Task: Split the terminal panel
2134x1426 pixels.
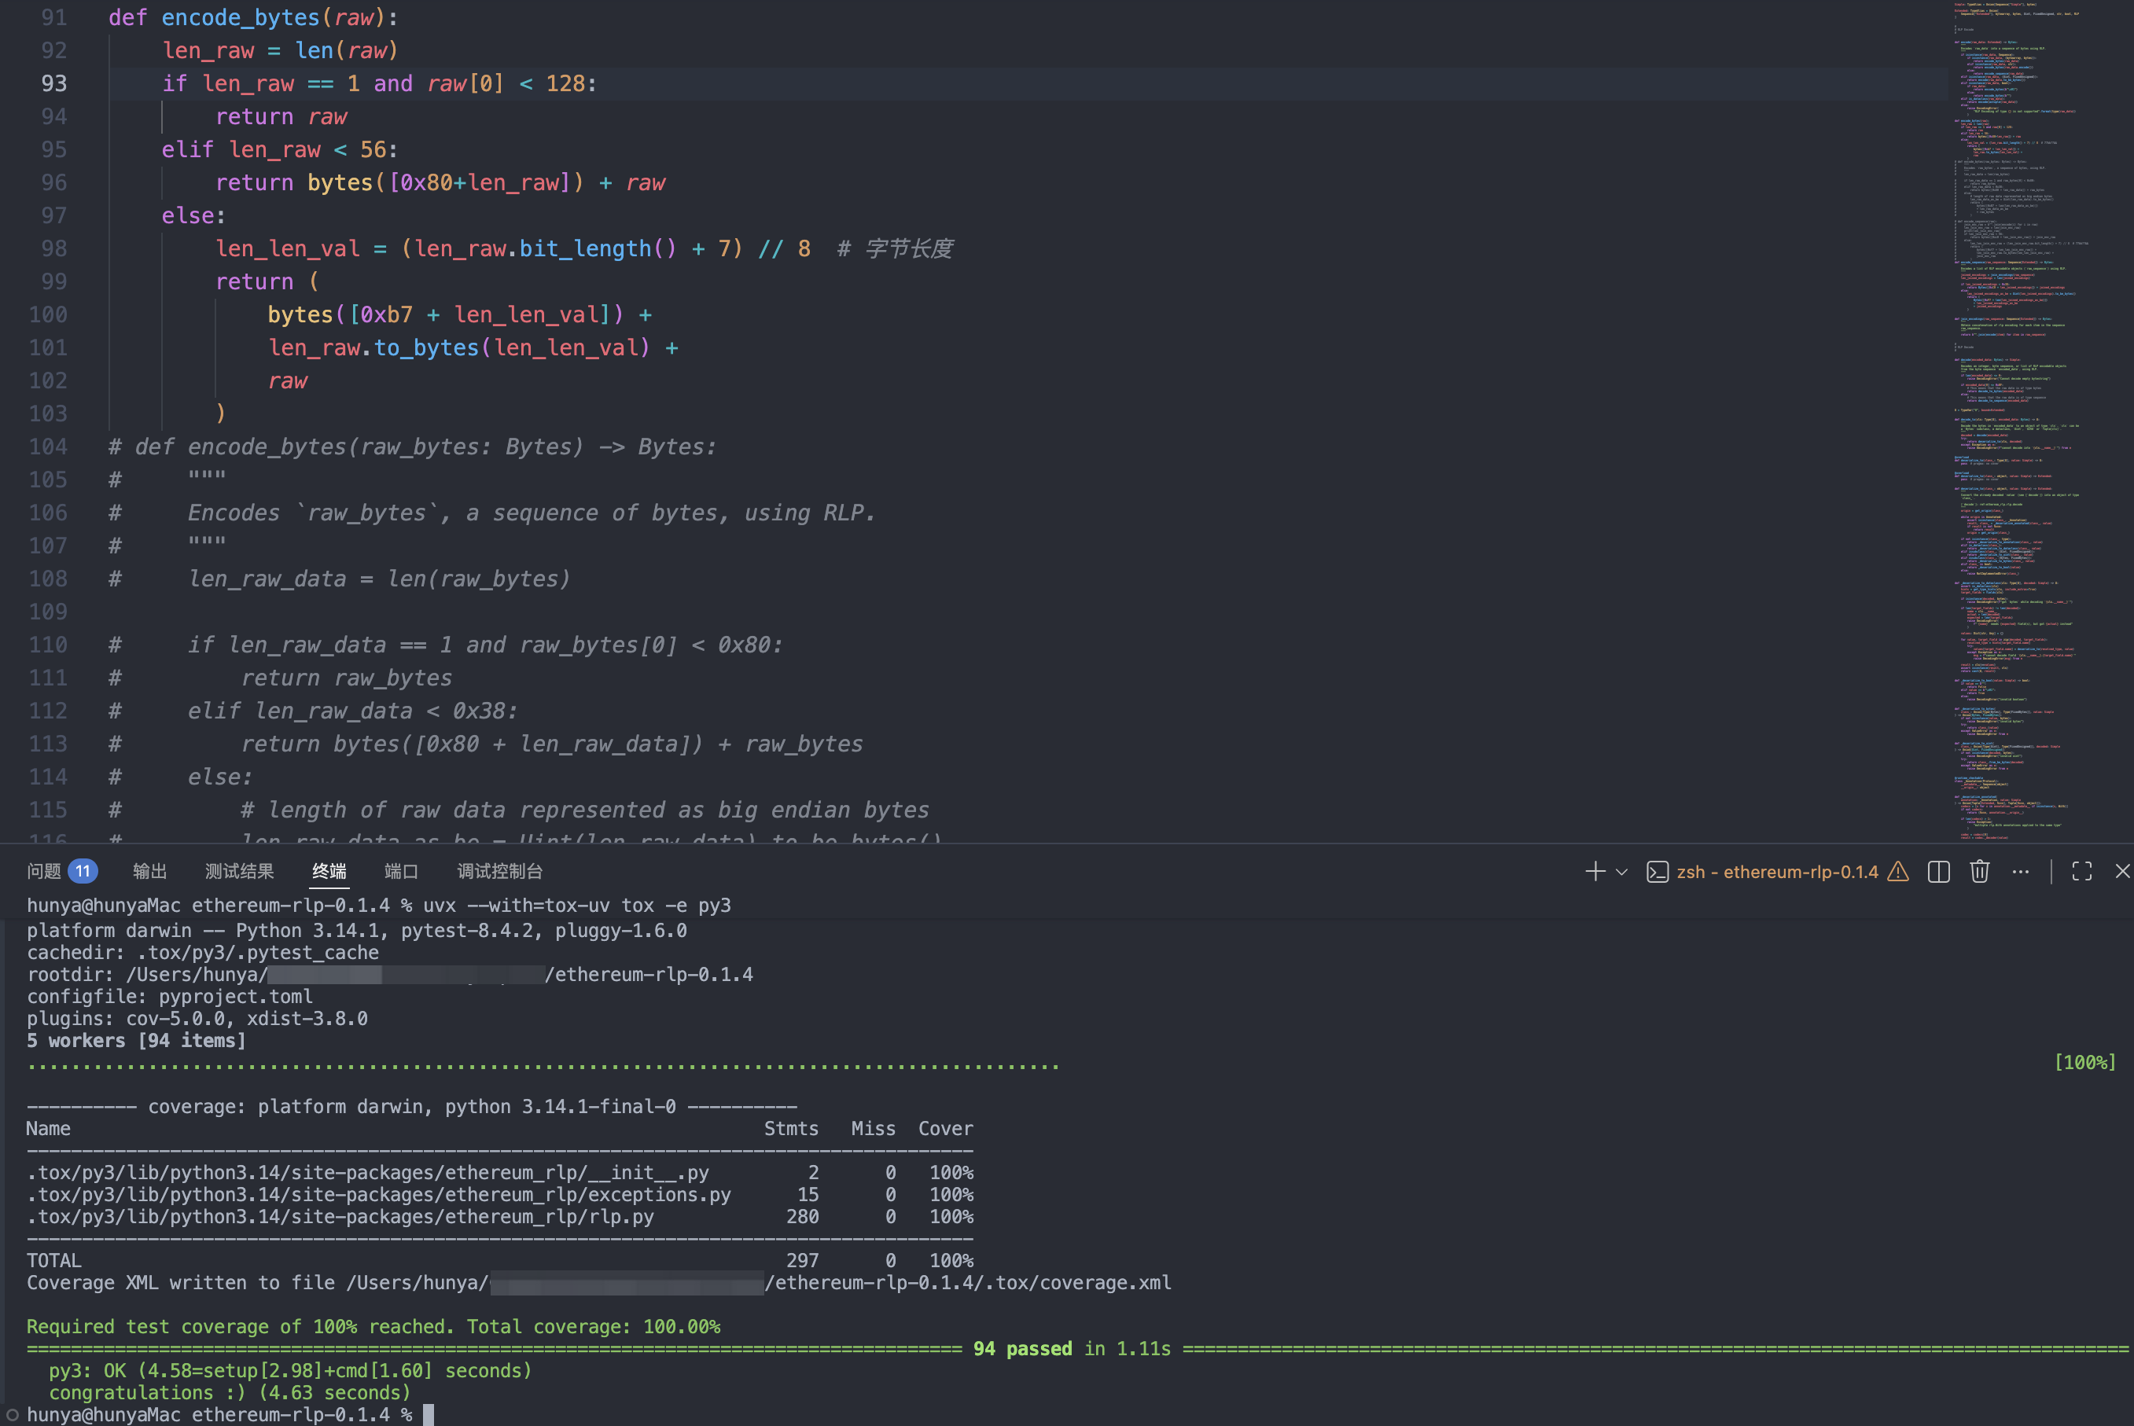Action: [1938, 871]
